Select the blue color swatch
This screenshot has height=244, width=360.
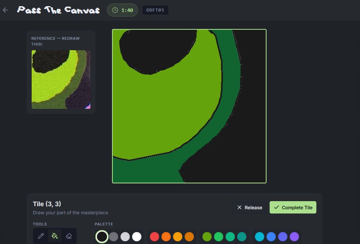coord(271,236)
